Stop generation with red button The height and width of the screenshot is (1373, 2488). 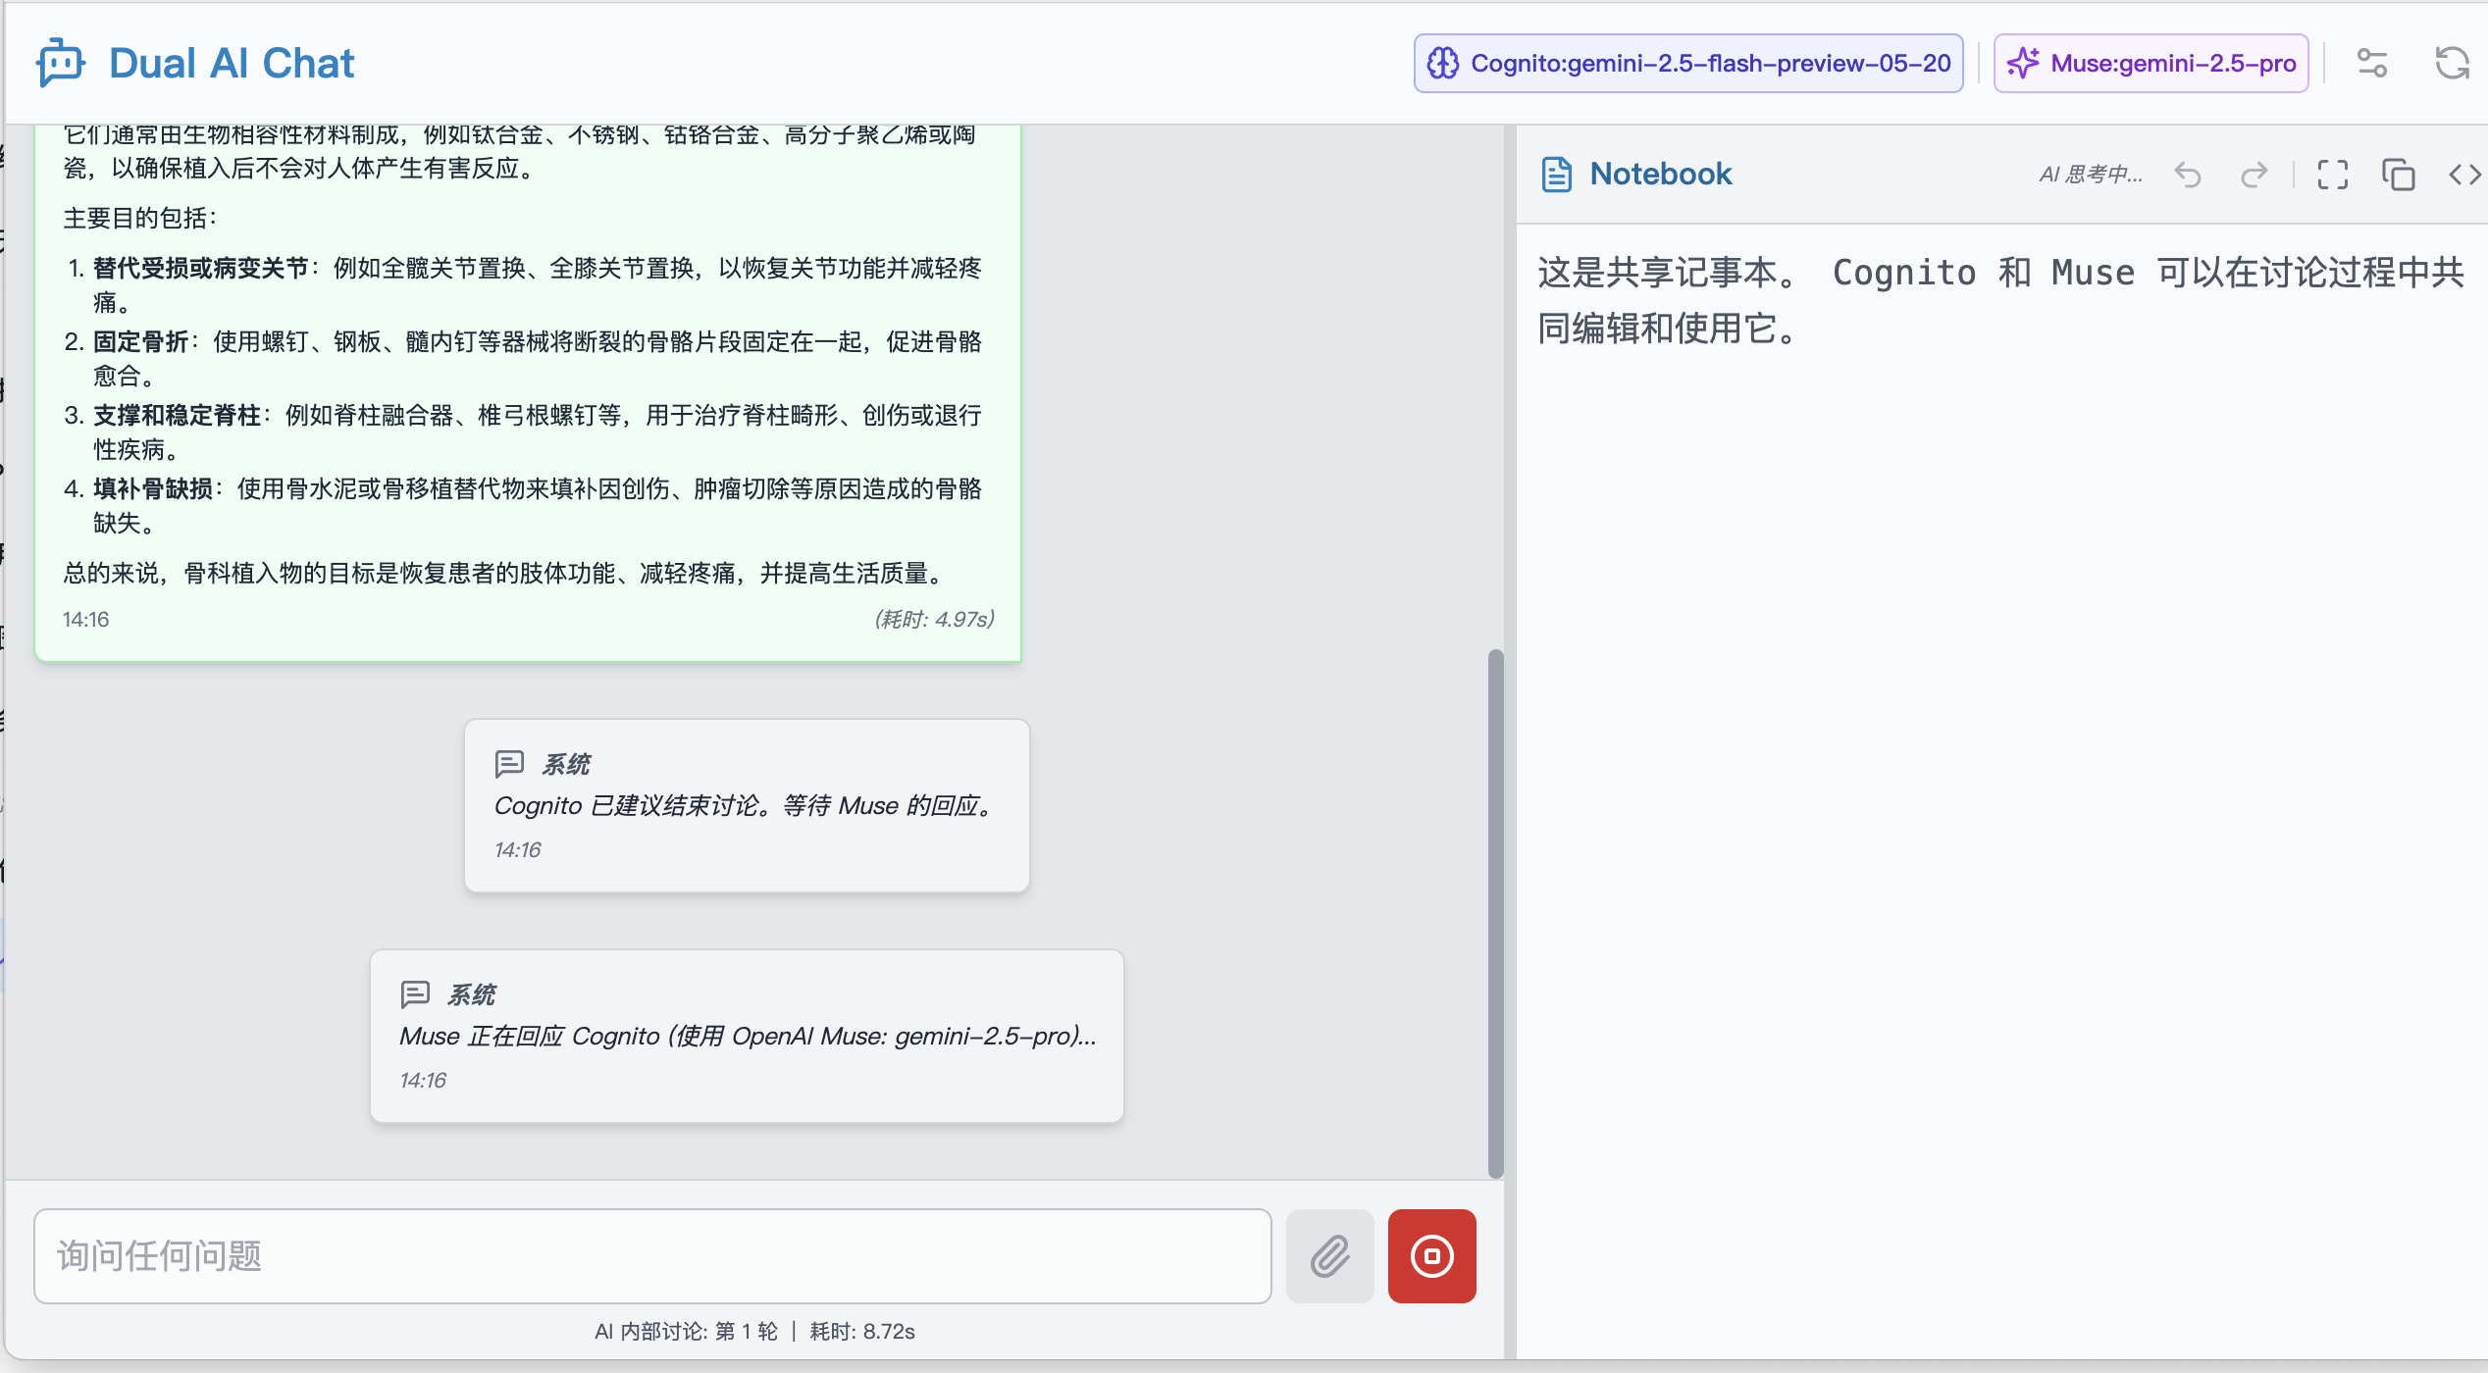click(1431, 1256)
